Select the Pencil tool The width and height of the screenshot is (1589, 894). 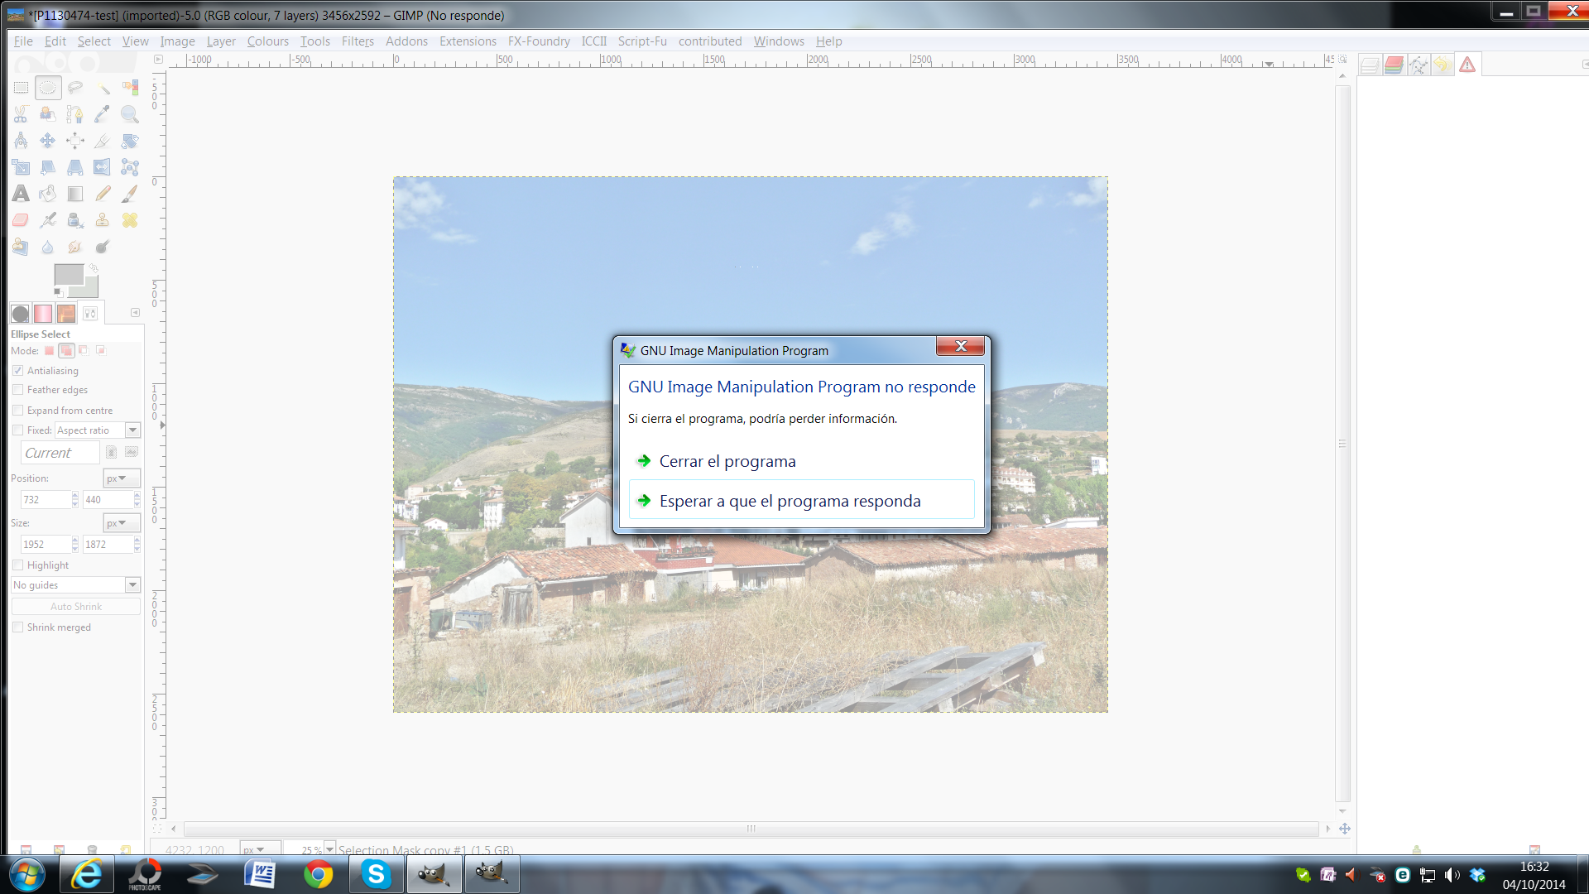click(x=103, y=194)
